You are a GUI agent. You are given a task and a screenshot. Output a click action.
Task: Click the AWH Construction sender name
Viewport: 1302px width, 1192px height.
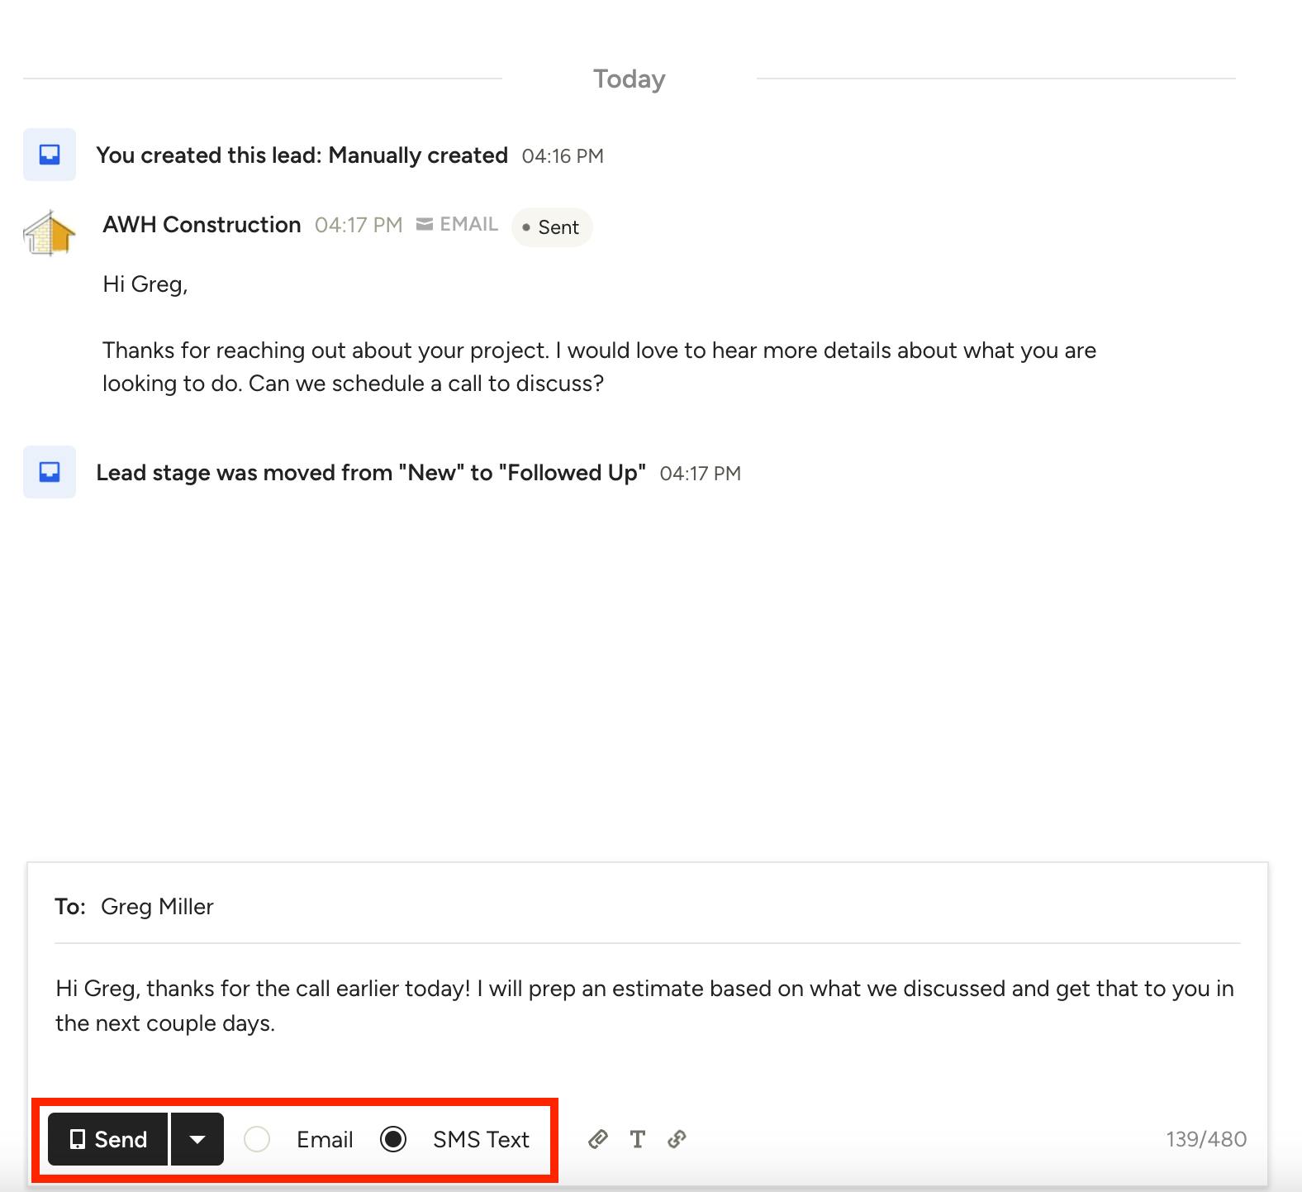(202, 225)
